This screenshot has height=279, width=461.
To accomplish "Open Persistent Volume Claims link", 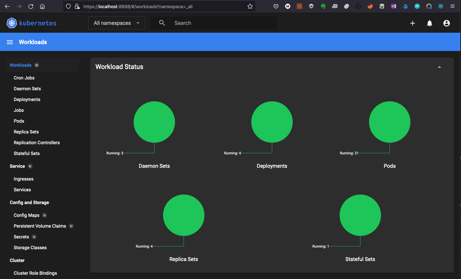I will coord(40,226).
